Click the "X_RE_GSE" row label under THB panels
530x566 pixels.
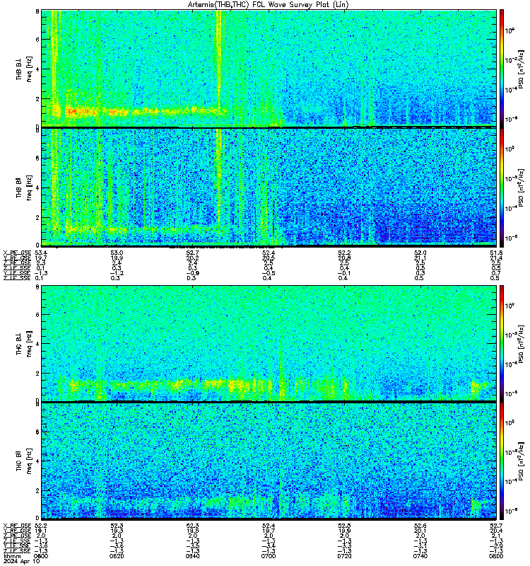17,253
